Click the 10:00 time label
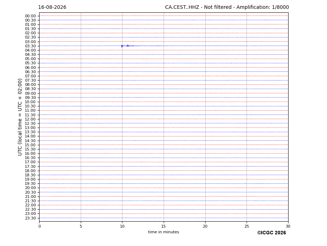 pos(30,102)
